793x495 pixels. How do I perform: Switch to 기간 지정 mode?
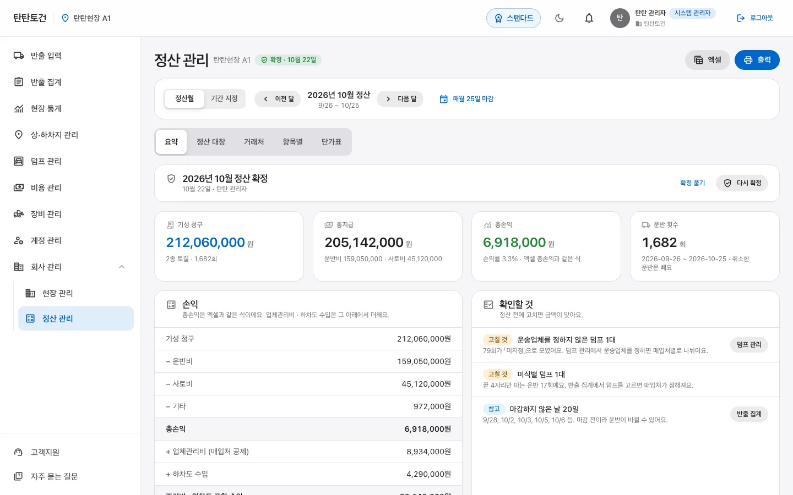coord(224,99)
